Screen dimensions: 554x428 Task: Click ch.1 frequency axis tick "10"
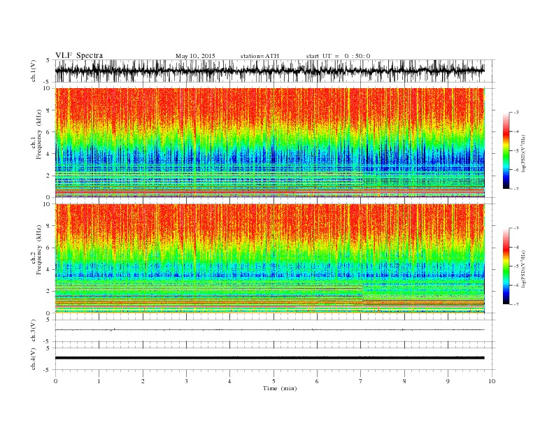pos(48,88)
